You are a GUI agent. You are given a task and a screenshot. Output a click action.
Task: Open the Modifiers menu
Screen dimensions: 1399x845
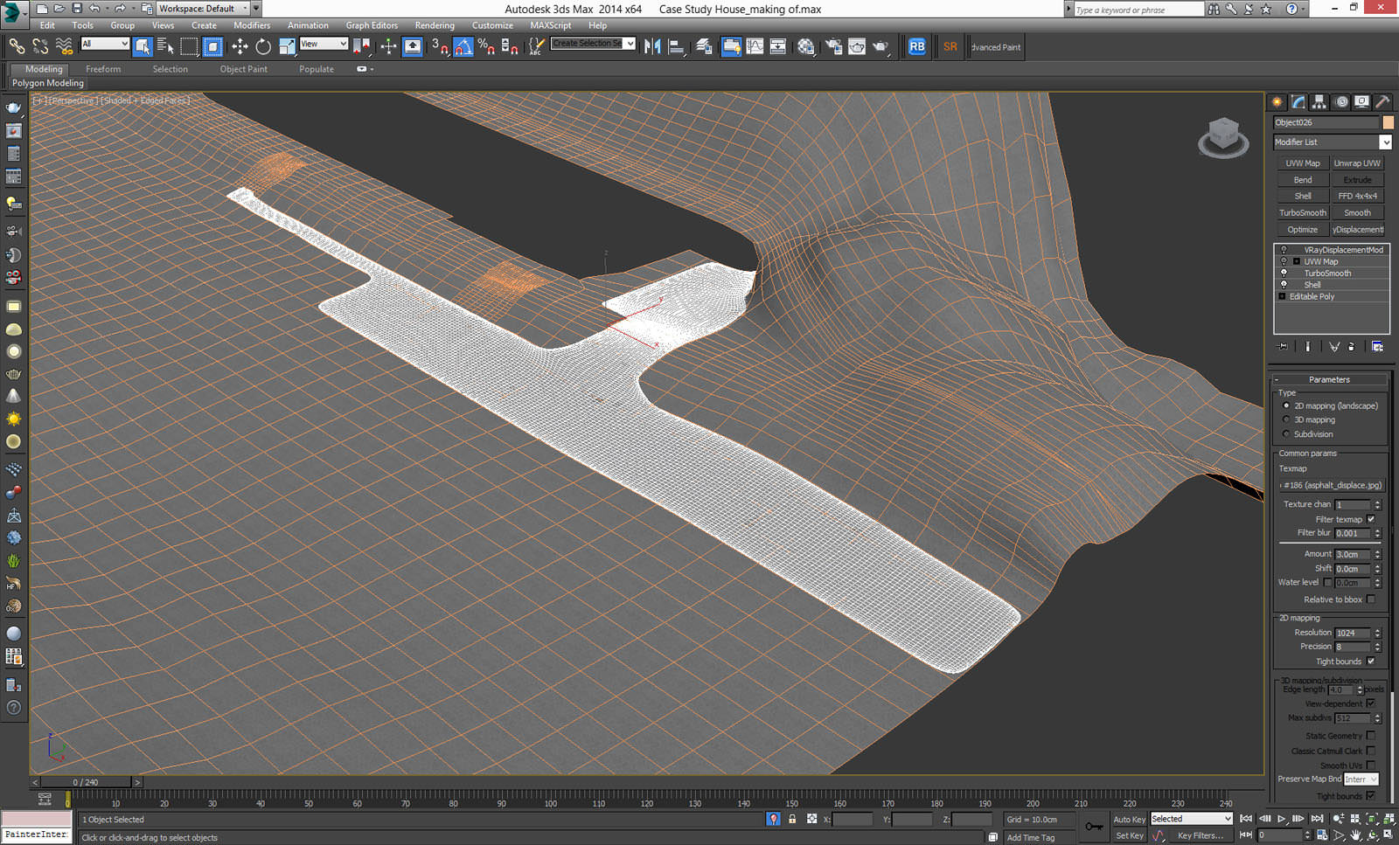tap(252, 25)
